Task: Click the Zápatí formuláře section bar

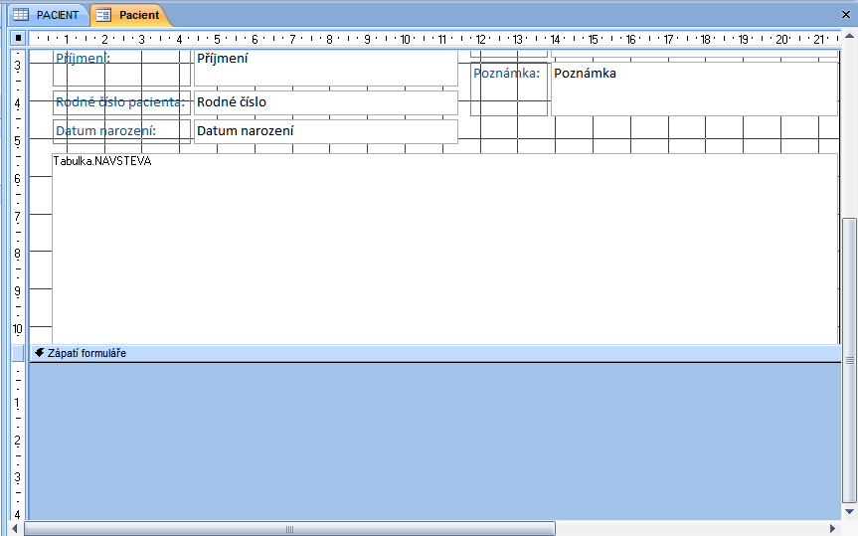Action: [x=435, y=353]
